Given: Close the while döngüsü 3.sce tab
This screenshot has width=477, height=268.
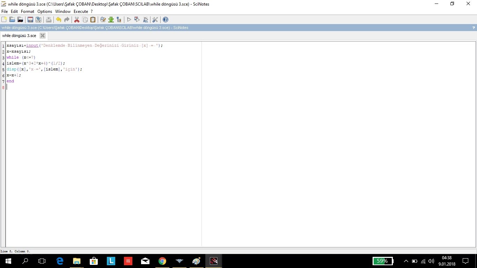Looking at the screenshot, I should tap(43, 36).
